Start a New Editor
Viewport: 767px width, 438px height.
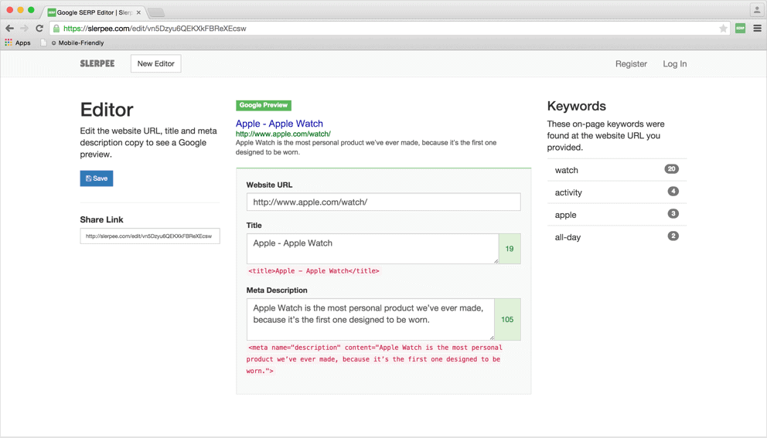click(x=155, y=63)
